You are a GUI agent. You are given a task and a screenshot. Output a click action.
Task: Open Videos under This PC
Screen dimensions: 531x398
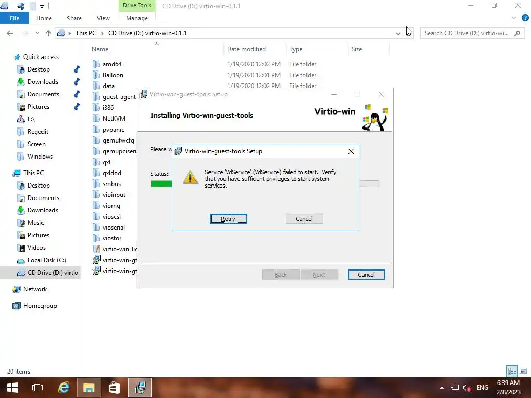[36, 248]
